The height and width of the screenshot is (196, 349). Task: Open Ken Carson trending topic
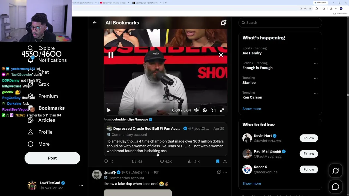pyautogui.click(x=252, y=97)
